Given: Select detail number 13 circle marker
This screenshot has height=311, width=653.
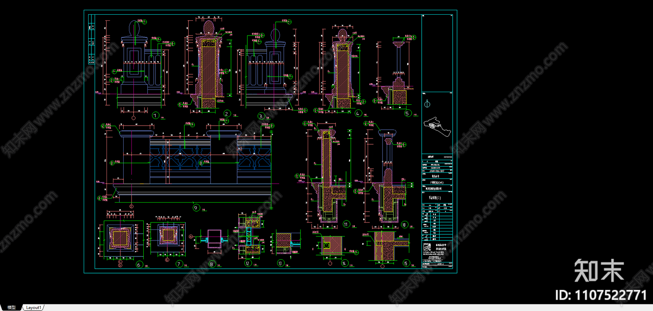Looking at the screenshot, I should coord(280,263).
